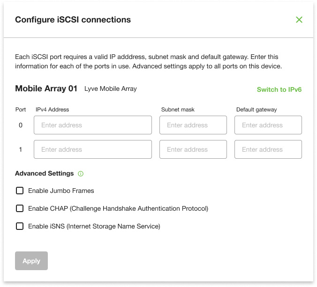Click the Configure iSCSI connections title
This screenshot has width=317, height=287.
(73, 20)
